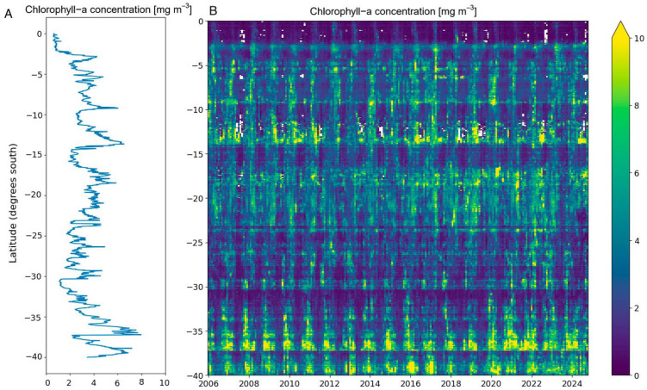Click the colorbar tick label 6

[x=637, y=173]
